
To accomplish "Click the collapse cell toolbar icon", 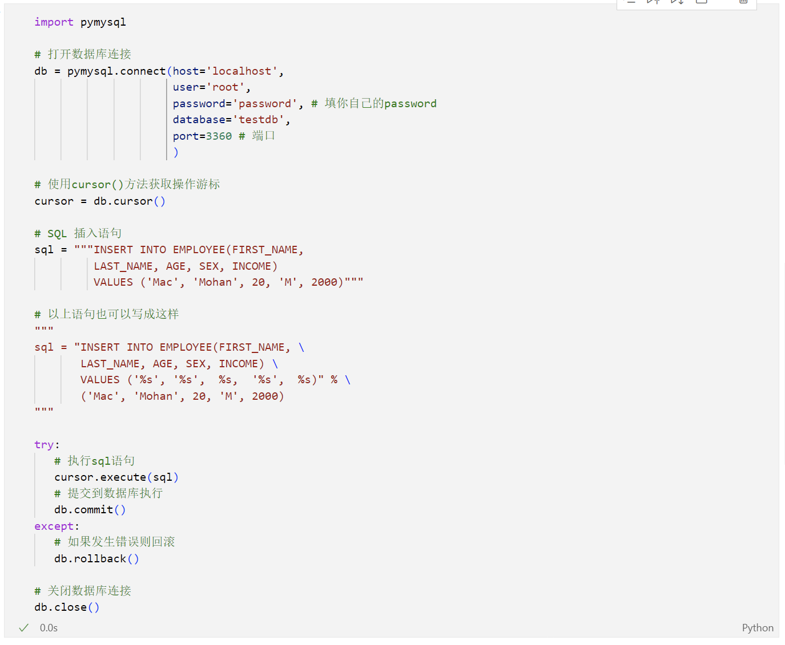I will (631, 3).
